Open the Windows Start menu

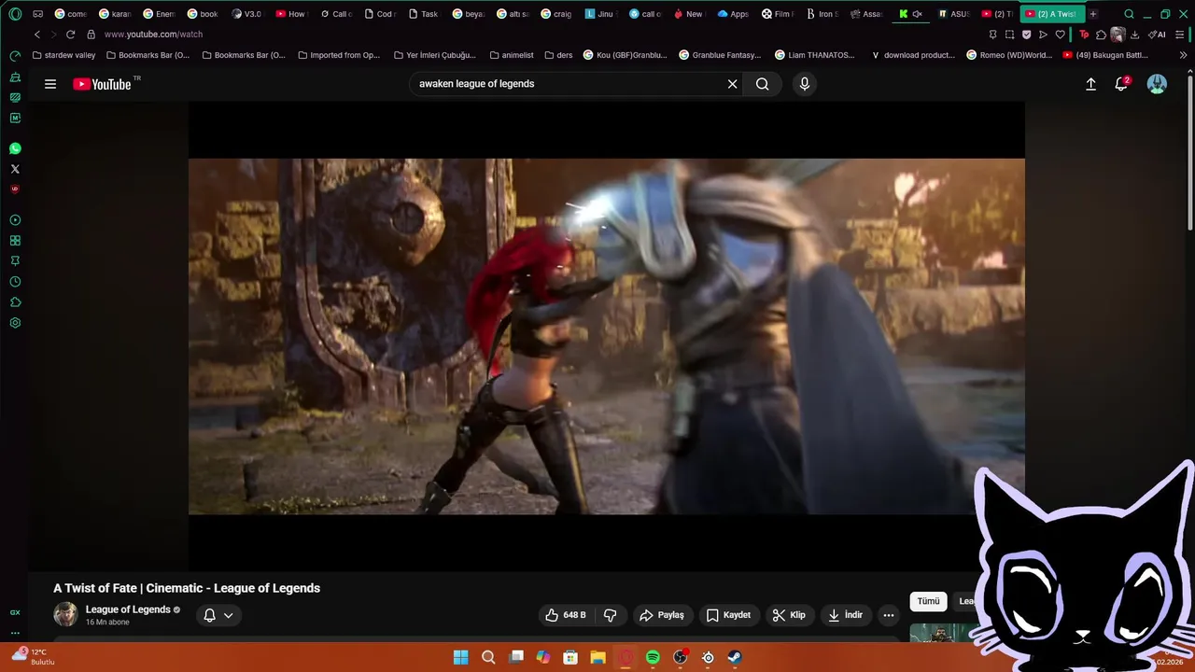click(x=461, y=657)
